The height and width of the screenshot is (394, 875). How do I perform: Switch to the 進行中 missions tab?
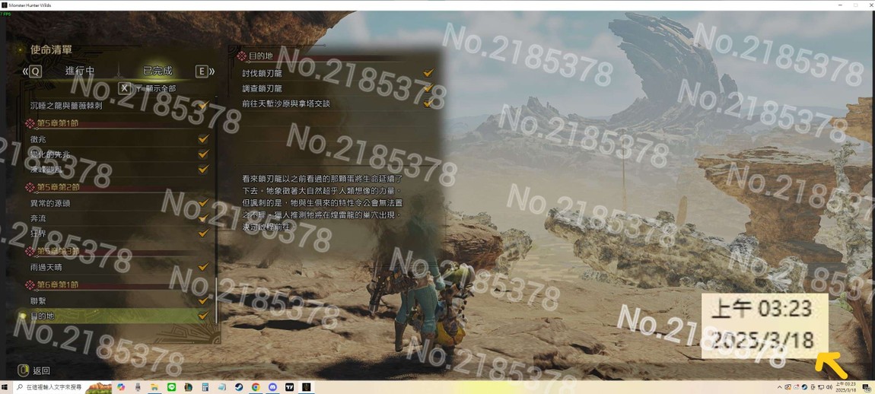(80, 71)
